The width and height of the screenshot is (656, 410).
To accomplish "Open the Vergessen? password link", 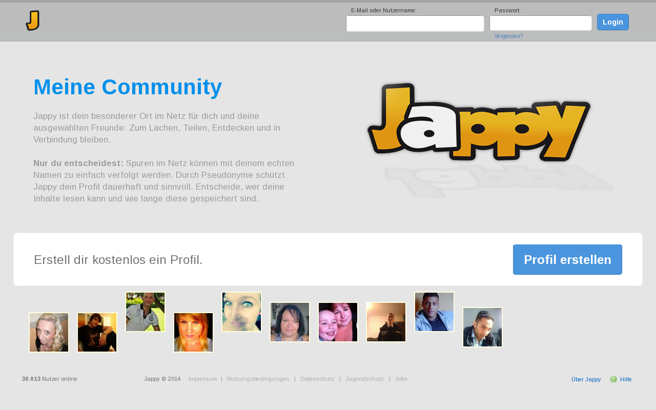I will [x=508, y=36].
